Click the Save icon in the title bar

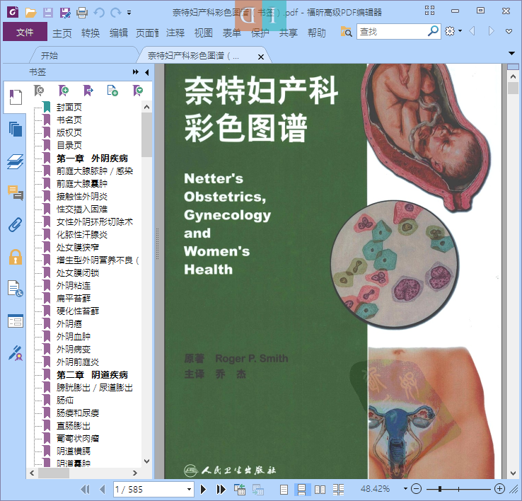48,13
